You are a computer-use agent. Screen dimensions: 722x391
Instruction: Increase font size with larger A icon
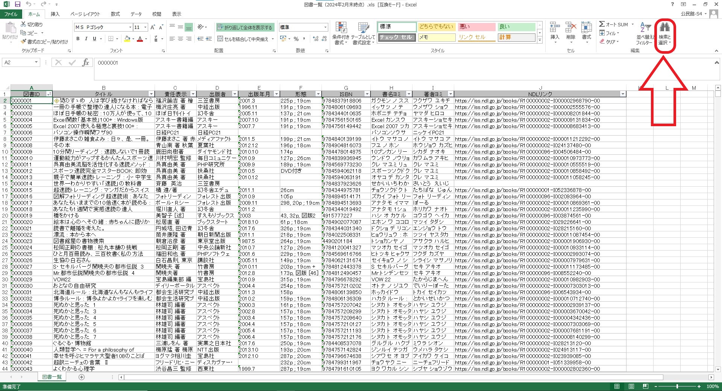(153, 27)
